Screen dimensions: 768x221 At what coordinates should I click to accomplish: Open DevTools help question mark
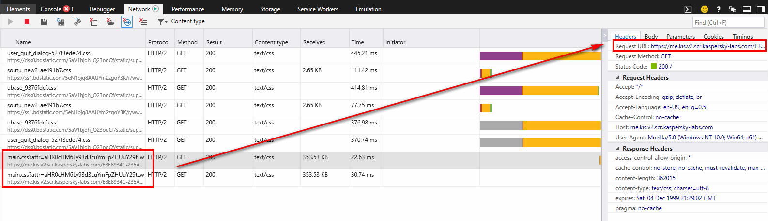coord(719,9)
